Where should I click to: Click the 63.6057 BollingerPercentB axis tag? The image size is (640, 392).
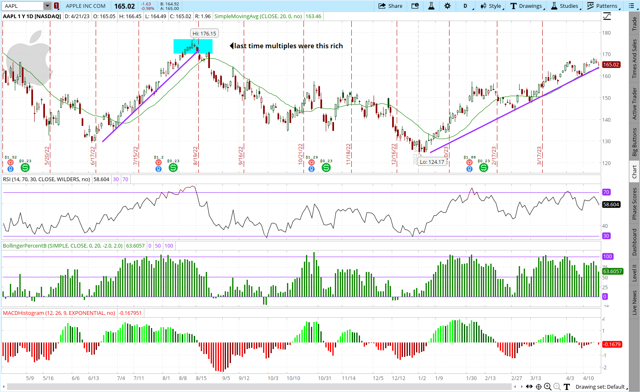coord(612,271)
